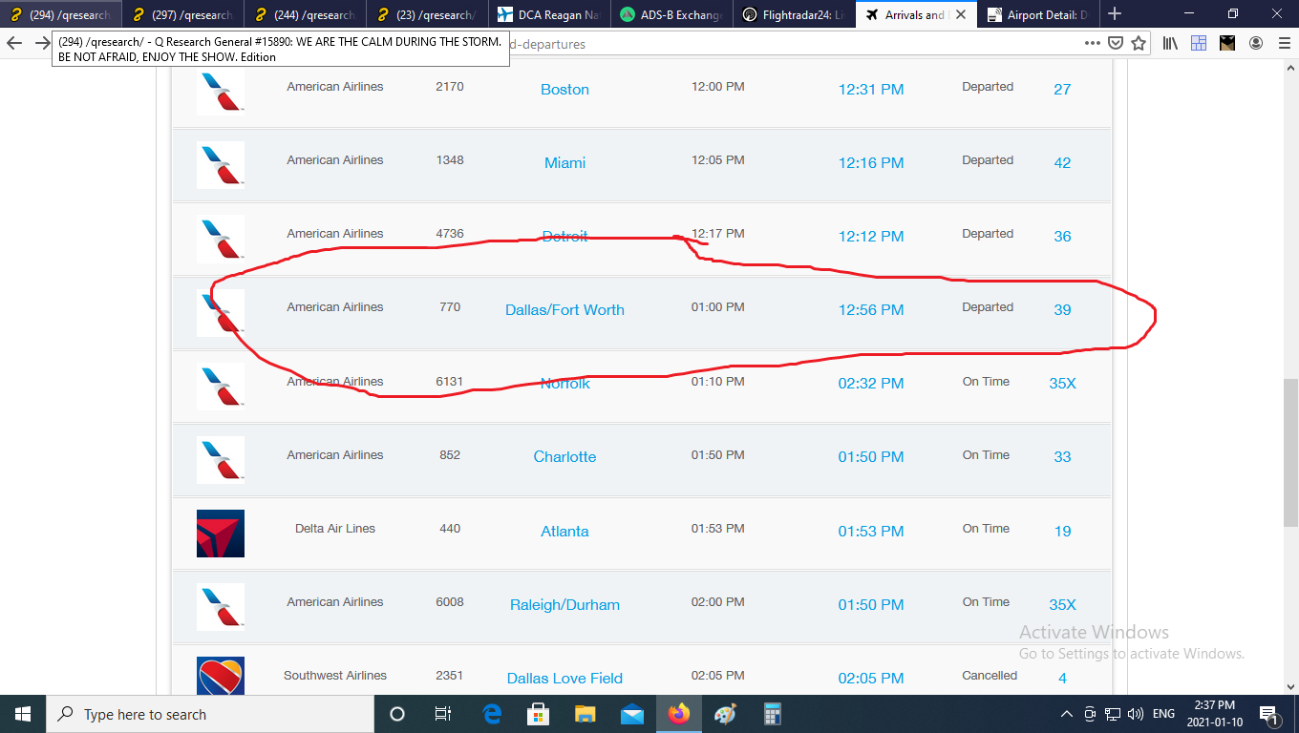1299x733 pixels.
Task: Open Task View on taskbar
Action: pos(443,714)
